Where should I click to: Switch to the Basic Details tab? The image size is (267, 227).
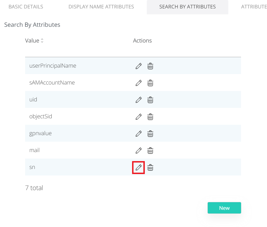click(x=26, y=7)
